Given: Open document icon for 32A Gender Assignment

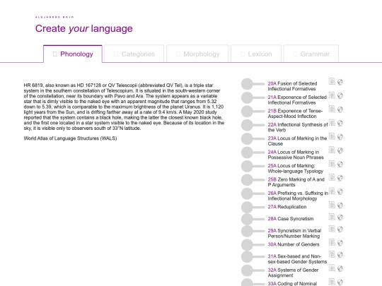Looking at the screenshot, I should coord(332,268).
